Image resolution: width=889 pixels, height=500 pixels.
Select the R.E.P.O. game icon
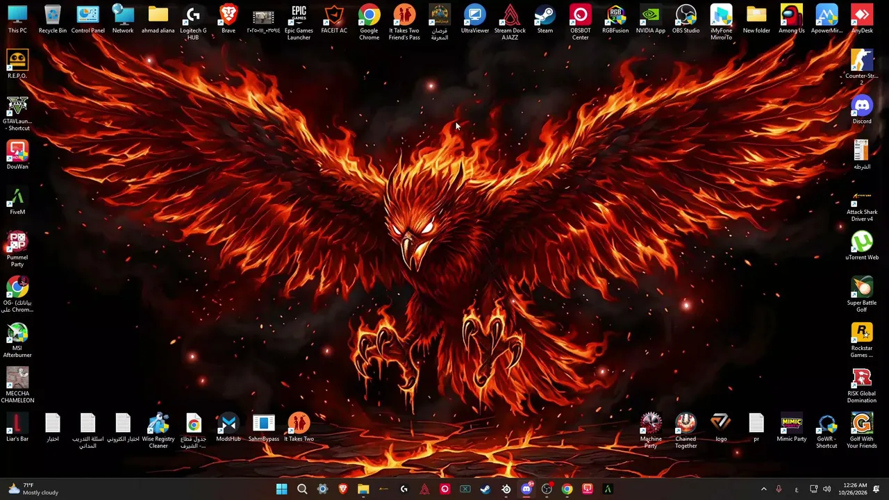coord(17,65)
